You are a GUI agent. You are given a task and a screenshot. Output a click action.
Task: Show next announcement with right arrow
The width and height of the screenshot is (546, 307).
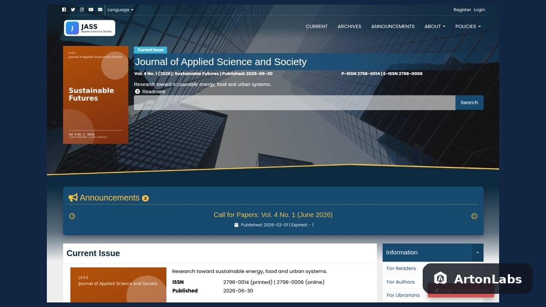(x=474, y=216)
